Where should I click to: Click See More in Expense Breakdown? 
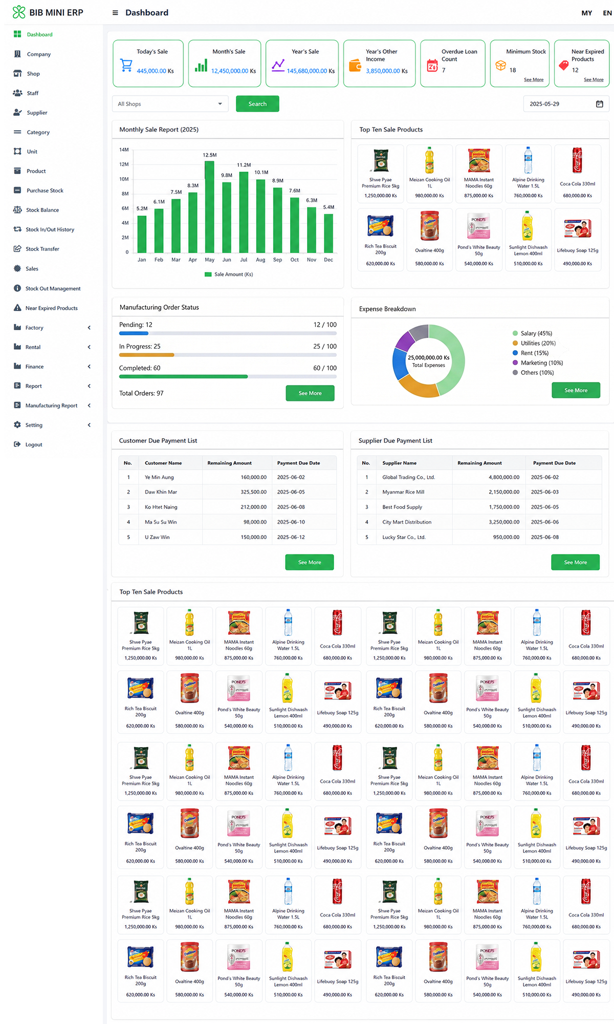tap(576, 390)
